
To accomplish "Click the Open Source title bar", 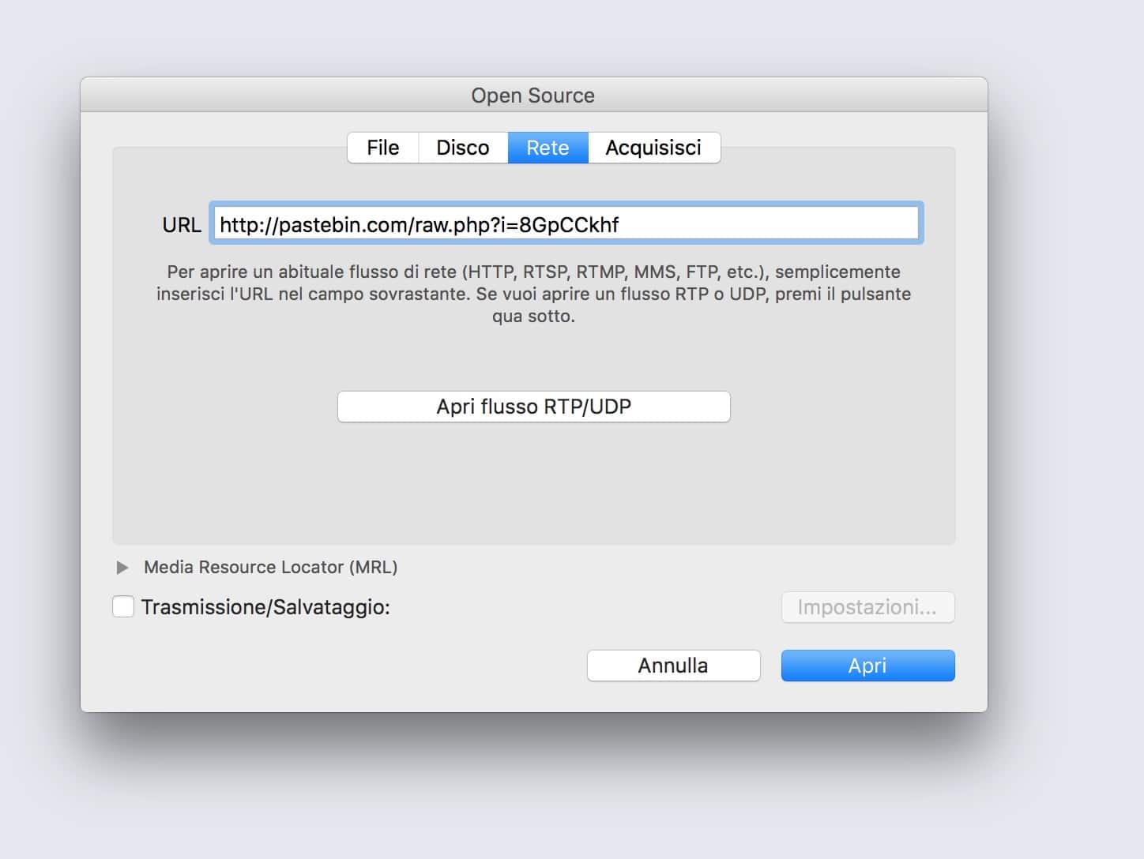I will (533, 96).
